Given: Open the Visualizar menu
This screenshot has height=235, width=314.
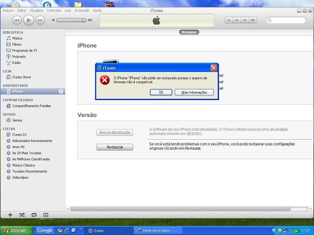Looking at the screenshot, I should (x=36, y=10).
